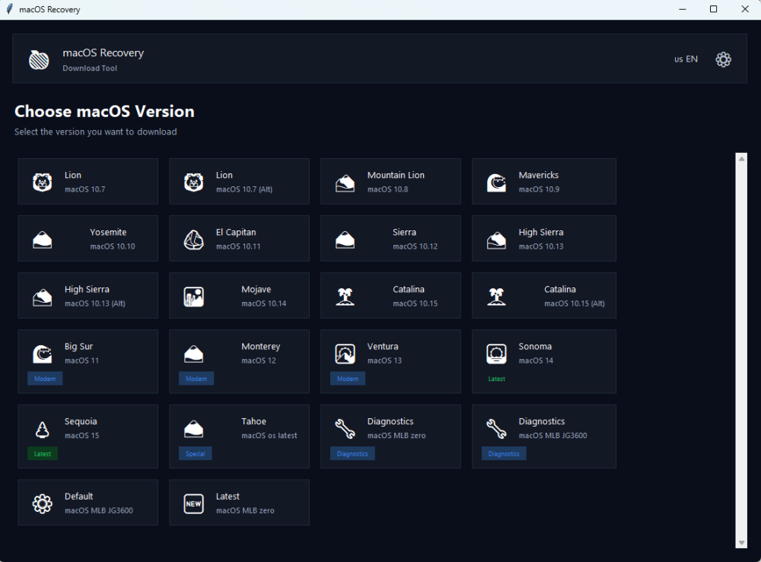761x562 pixels.
Task: Click the "macOS 13" subtitle
Action: [x=384, y=360]
